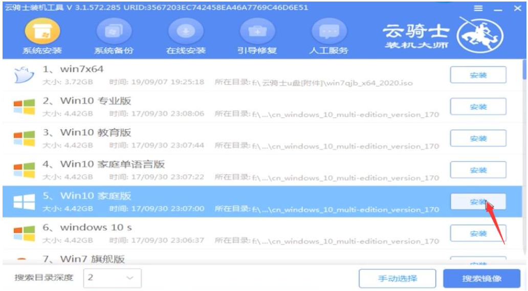This screenshot has height=291, width=528.
Task: Click Windows logo beside Win10 专业版
Action: [x=24, y=107]
